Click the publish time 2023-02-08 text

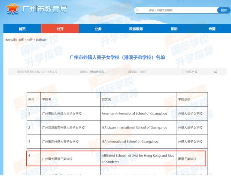[37, 72]
